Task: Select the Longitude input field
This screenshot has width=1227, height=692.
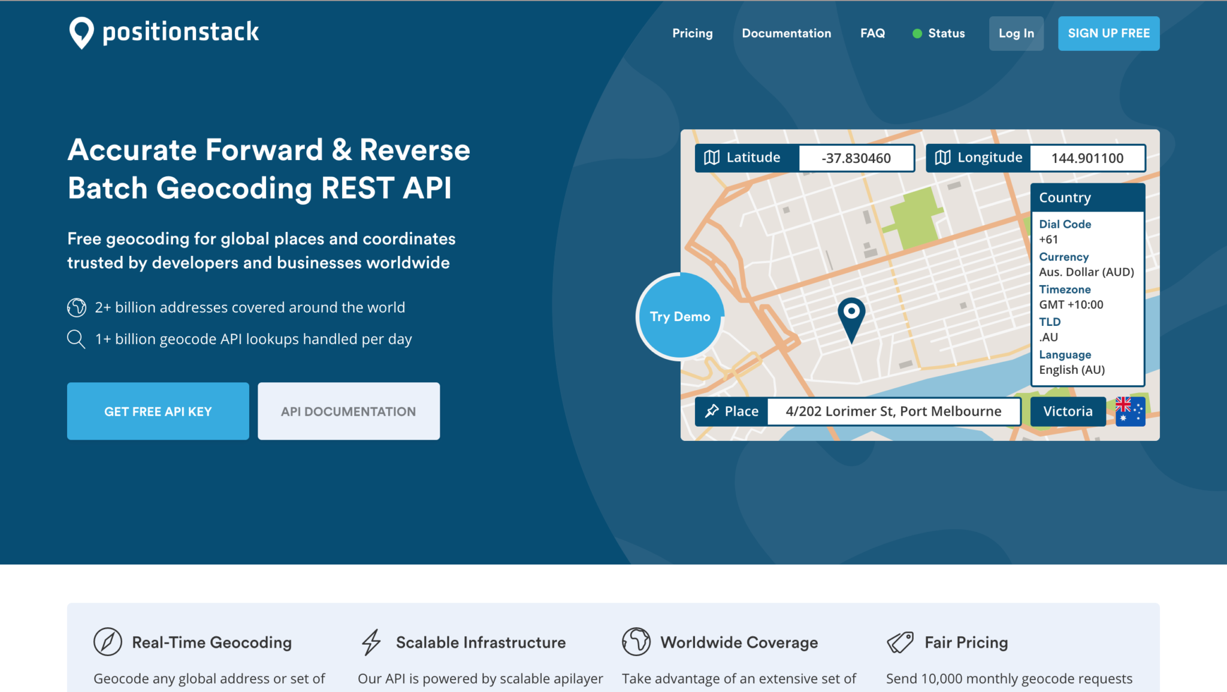Action: 1087,158
